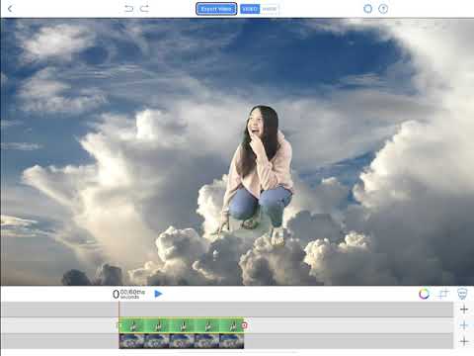The image size is (474, 356).
Task: Add source to the middle track
Action: pos(464,325)
